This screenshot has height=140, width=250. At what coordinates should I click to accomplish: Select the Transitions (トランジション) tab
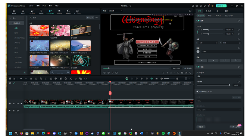[x=50, y=12]
